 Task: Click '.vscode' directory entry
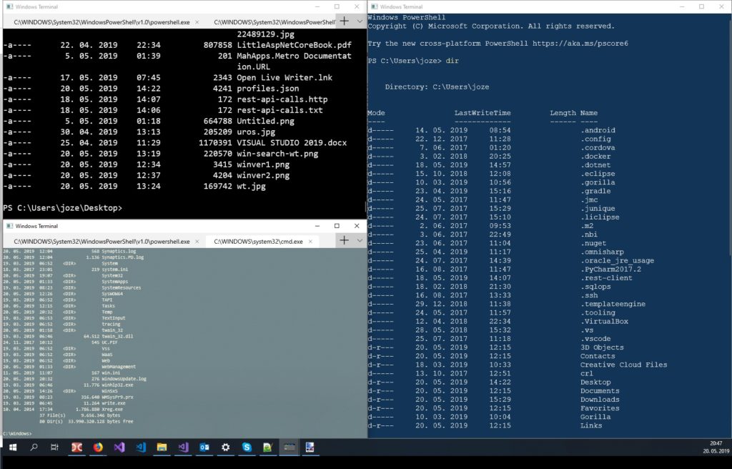[595, 339]
